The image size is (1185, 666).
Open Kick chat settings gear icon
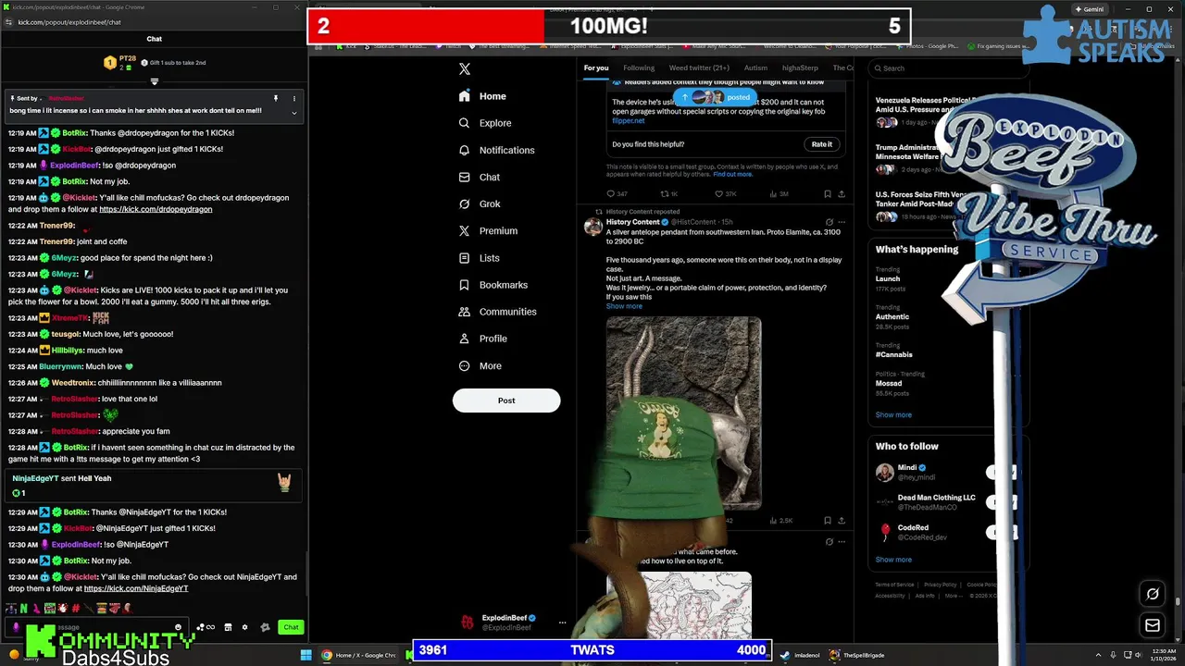(244, 627)
